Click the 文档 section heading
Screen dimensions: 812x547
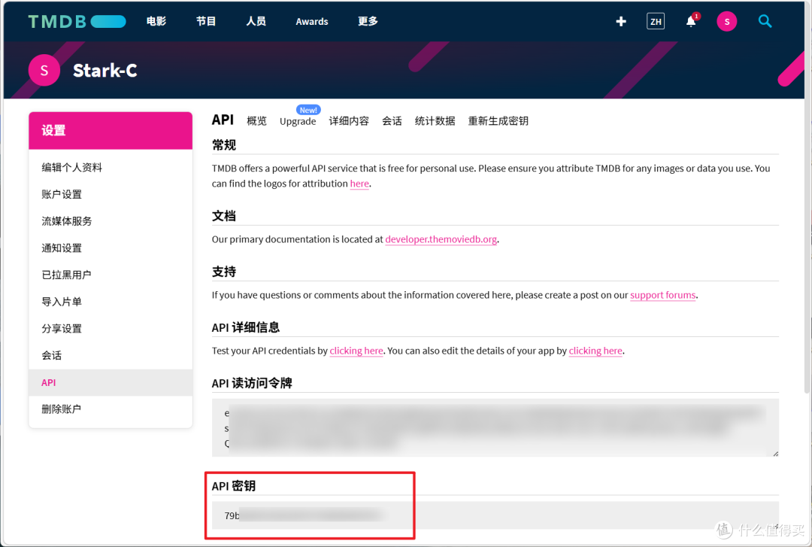tap(224, 216)
